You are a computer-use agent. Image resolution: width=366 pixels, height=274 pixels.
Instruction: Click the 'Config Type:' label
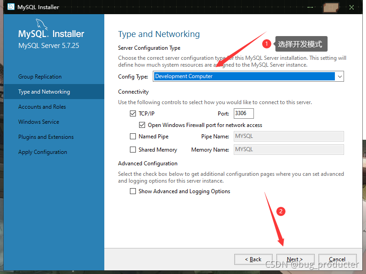pos(133,77)
